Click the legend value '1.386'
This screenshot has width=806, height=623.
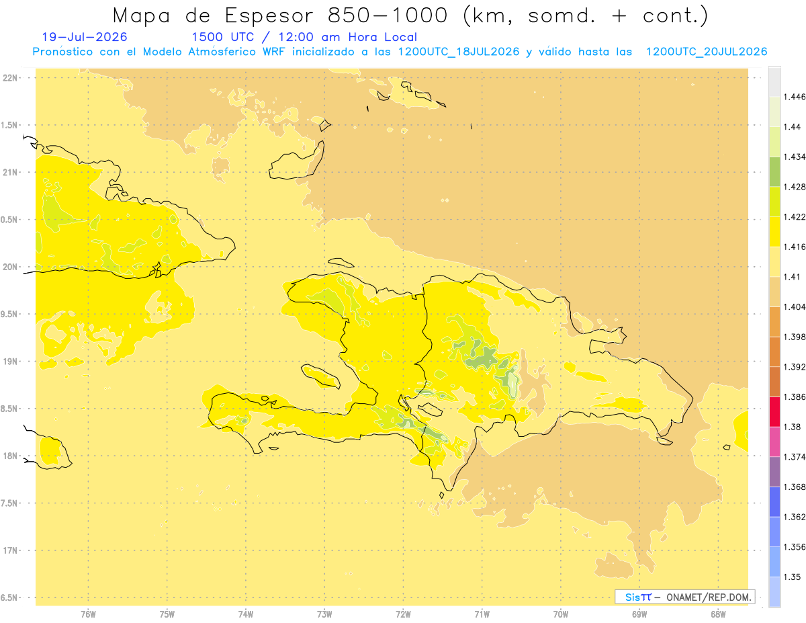pos(795,397)
